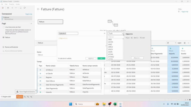Enable Usa Interprete dei Dati checkbox
This screenshot has width=191, height=107.
[4, 27]
